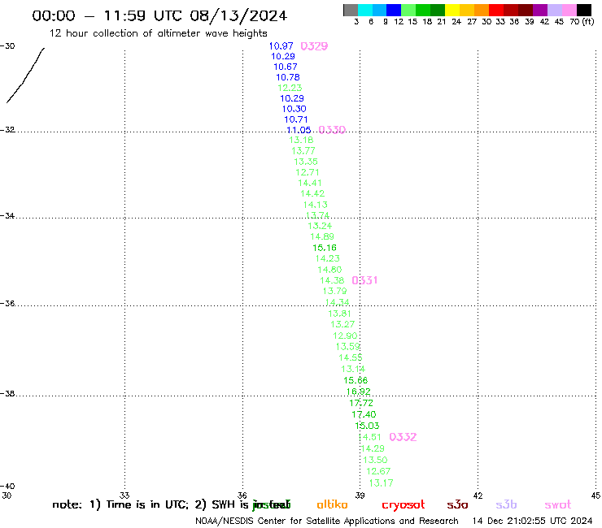Select the wave height 13.35

point(306,162)
